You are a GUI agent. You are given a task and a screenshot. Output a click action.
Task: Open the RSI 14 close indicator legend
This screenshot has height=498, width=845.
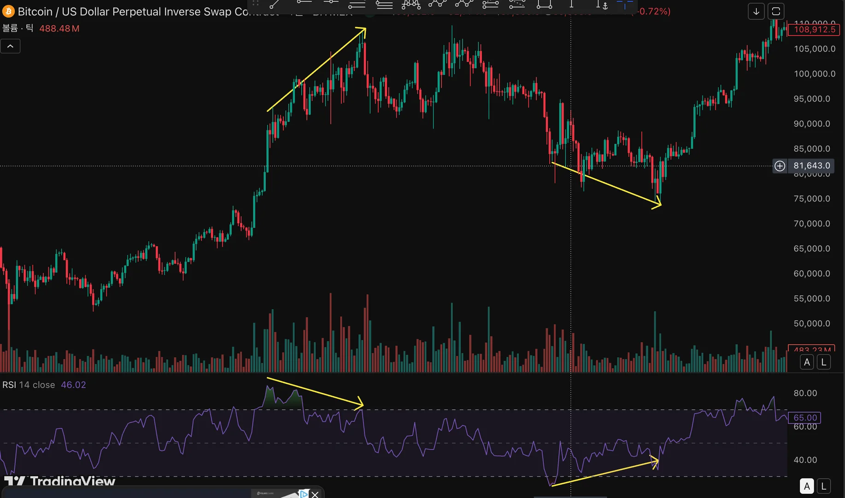pos(29,385)
